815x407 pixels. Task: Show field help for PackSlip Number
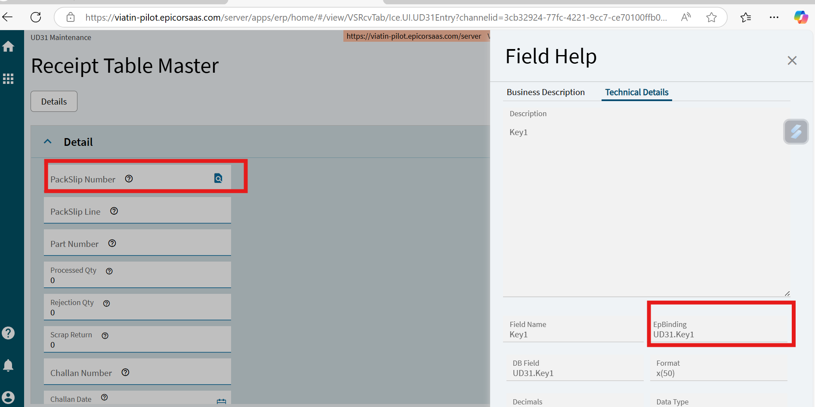point(129,179)
